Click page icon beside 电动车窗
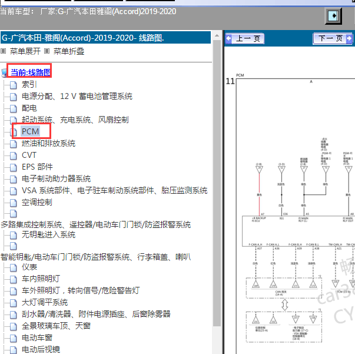355x354 pixels. (x=14, y=338)
